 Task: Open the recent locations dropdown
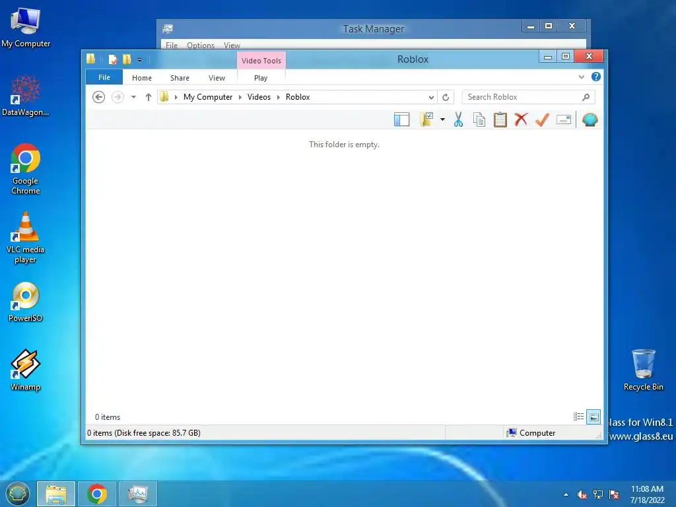133,97
